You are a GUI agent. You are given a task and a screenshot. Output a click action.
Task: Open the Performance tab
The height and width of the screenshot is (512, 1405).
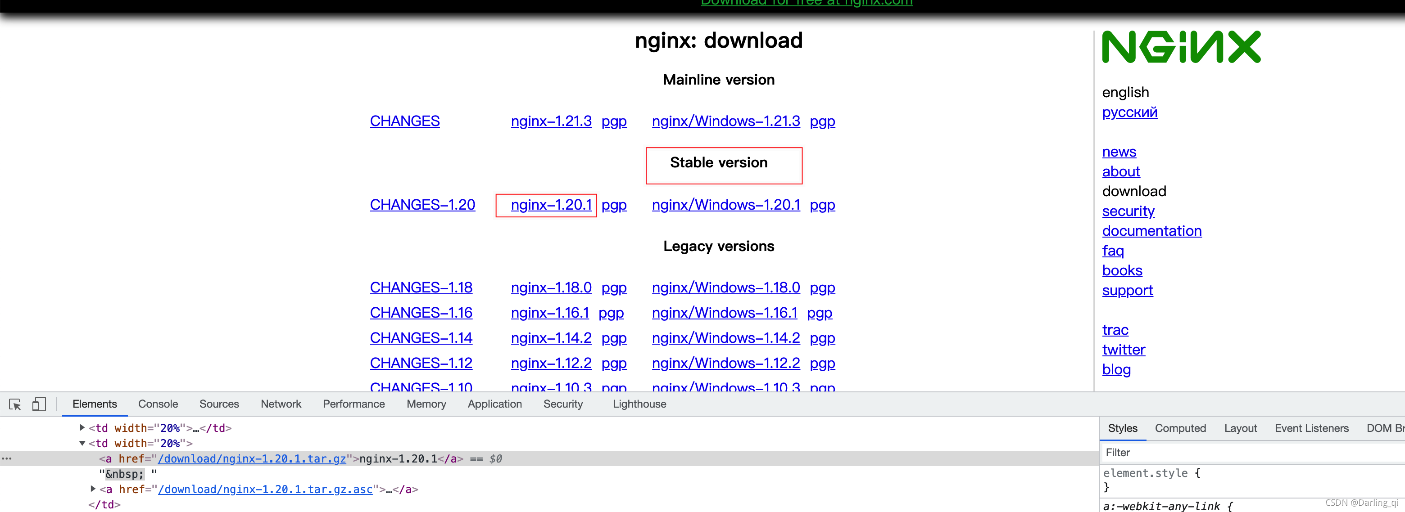(354, 404)
